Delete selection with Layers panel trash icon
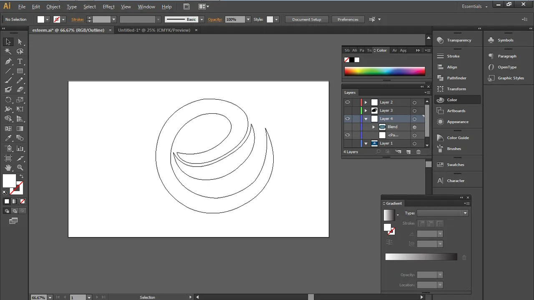534x300 pixels. [418, 152]
